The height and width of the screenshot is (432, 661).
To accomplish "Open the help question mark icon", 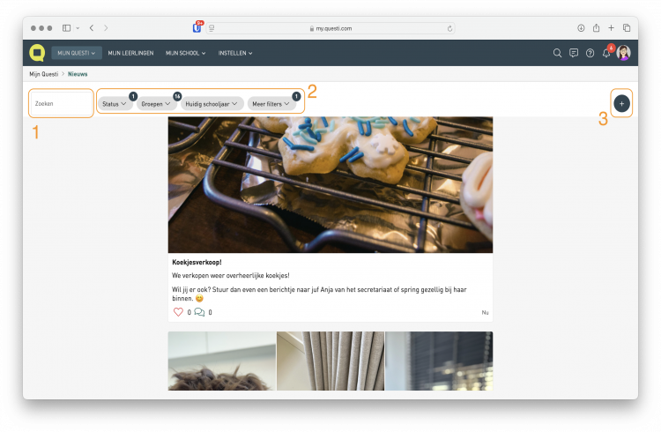I will (x=590, y=53).
